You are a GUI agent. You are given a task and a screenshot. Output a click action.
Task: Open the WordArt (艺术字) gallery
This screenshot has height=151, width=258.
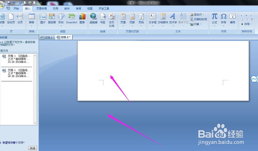[173, 20]
